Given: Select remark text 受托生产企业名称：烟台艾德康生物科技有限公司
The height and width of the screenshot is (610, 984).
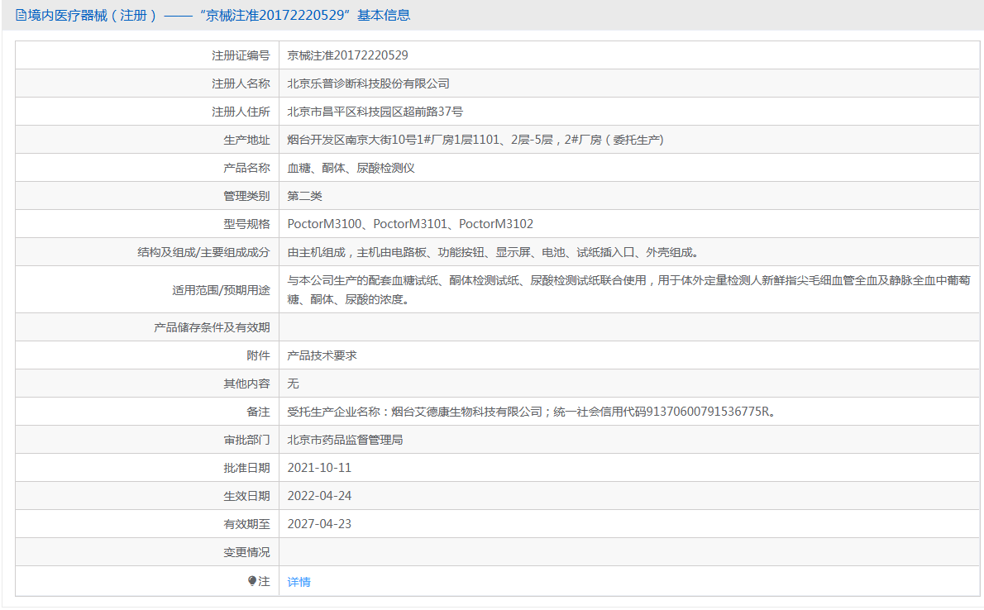Looking at the screenshot, I should pos(415,412).
